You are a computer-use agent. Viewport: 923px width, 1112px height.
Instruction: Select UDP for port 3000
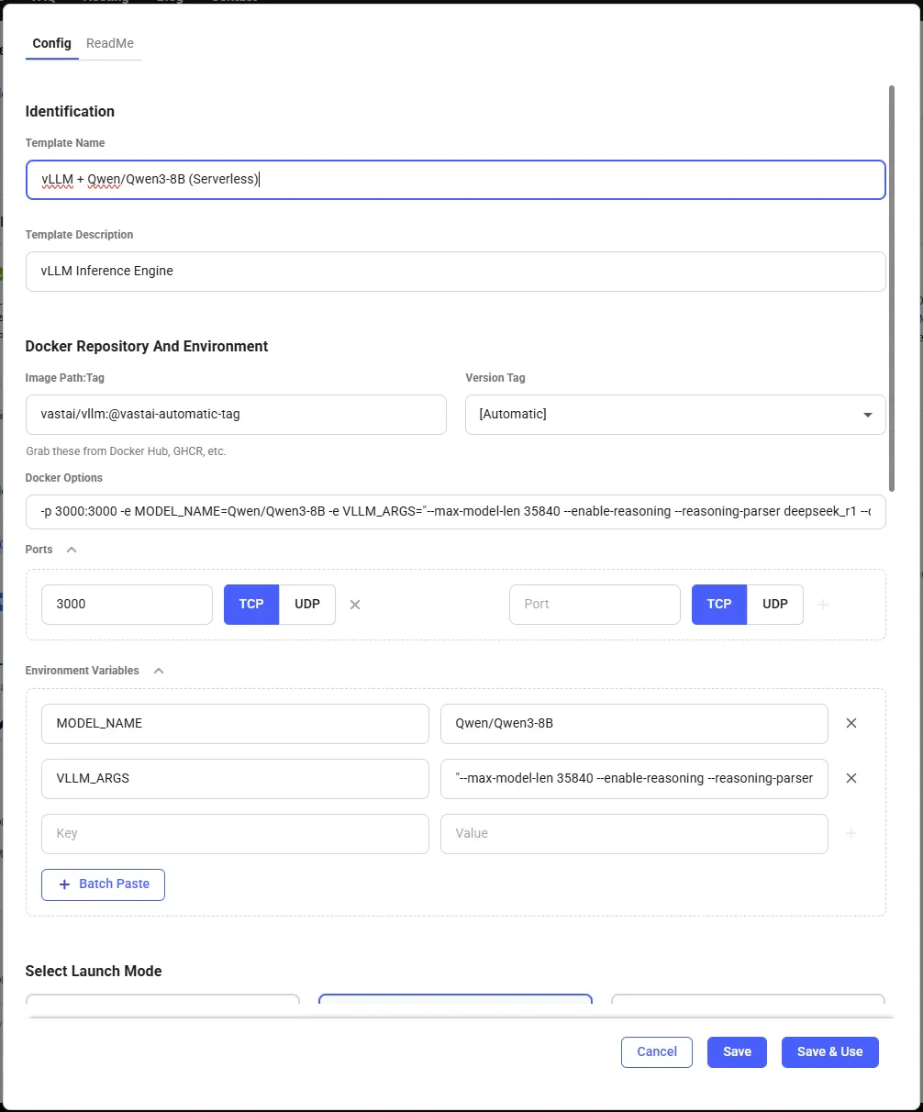coord(307,604)
